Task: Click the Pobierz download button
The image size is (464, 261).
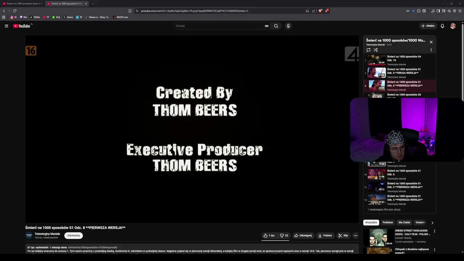Action: tap(325, 236)
